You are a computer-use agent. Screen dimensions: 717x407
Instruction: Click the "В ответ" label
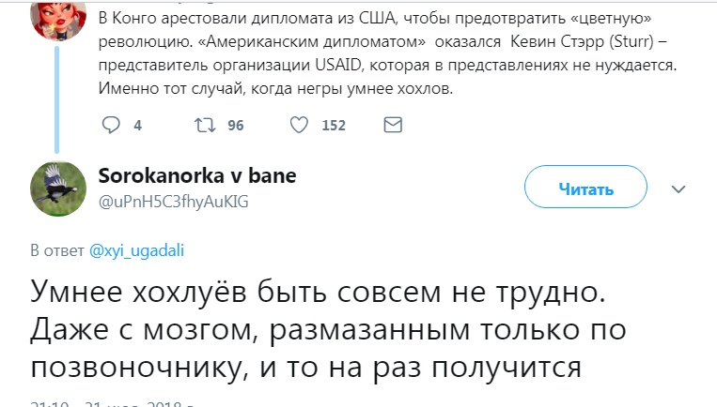coord(58,250)
